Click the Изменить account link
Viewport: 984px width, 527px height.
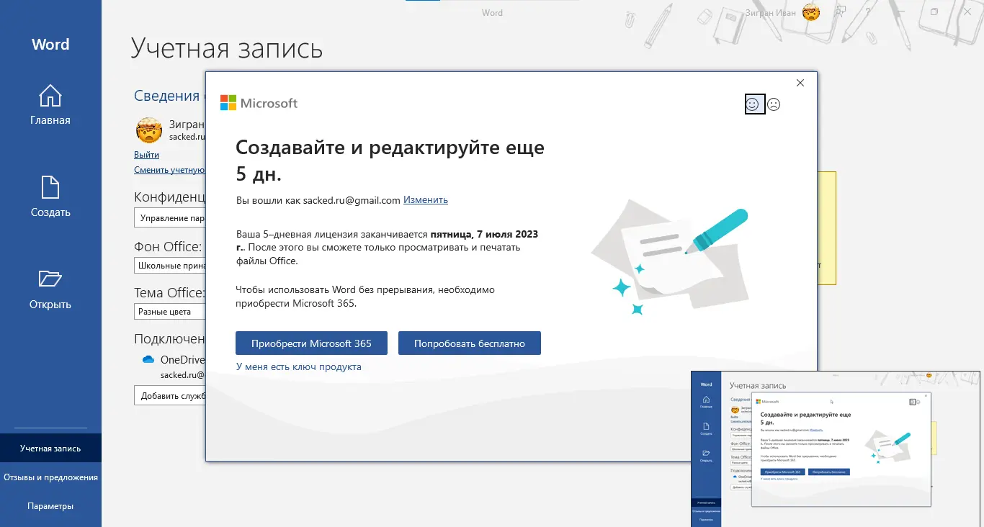(x=426, y=200)
